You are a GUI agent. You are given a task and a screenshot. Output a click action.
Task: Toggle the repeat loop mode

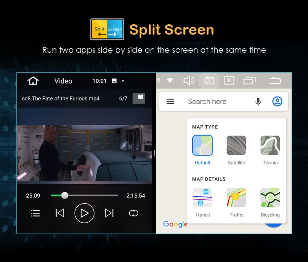coord(133,213)
